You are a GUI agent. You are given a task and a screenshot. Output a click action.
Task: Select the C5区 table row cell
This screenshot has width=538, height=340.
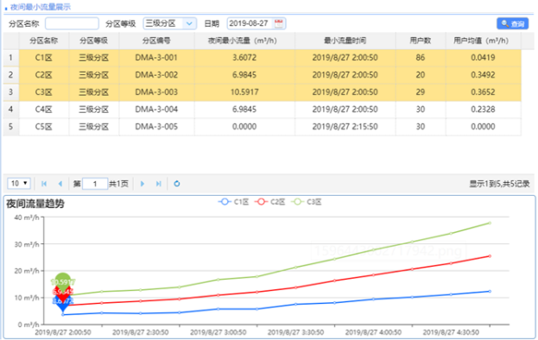tap(44, 127)
